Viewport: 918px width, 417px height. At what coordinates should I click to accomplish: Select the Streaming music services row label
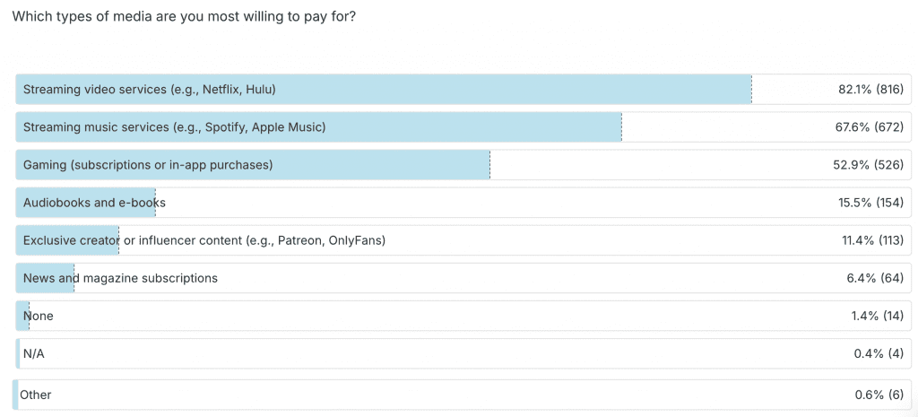coord(174,127)
